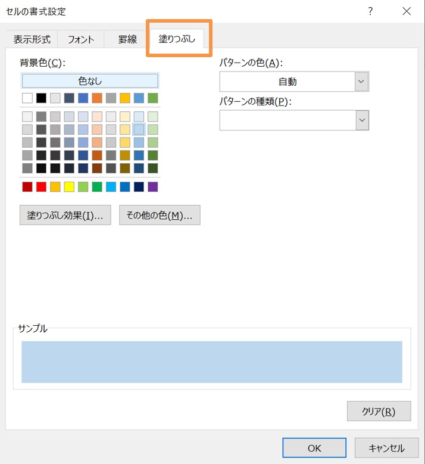Select the 罫線 tab
425x464 pixels.
pyautogui.click(x=127, y=39)
